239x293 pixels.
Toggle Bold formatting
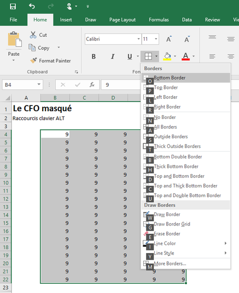tap(94, 56)
